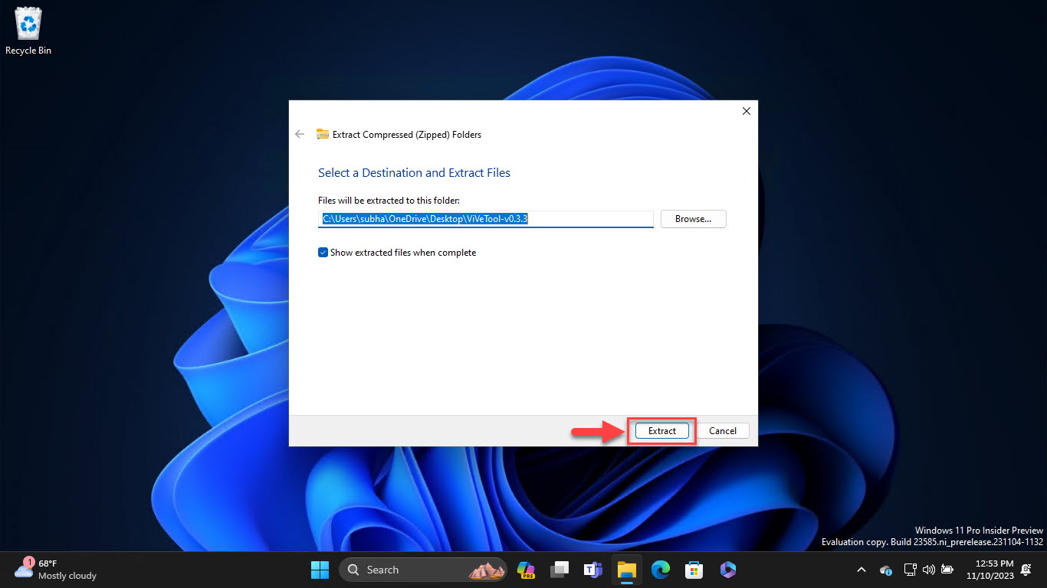
Task: Open the Recycle Bin desktop icon
Action: 28,31
